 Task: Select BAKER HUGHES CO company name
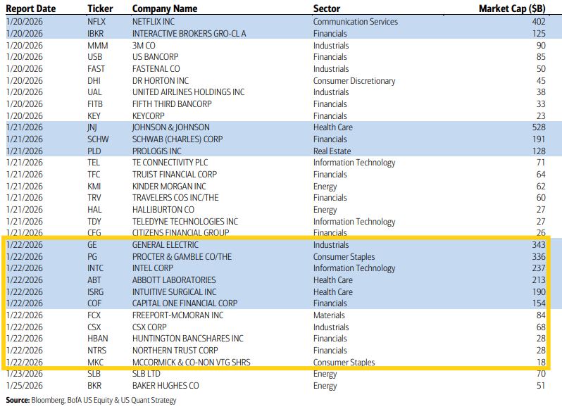point(166,386)
